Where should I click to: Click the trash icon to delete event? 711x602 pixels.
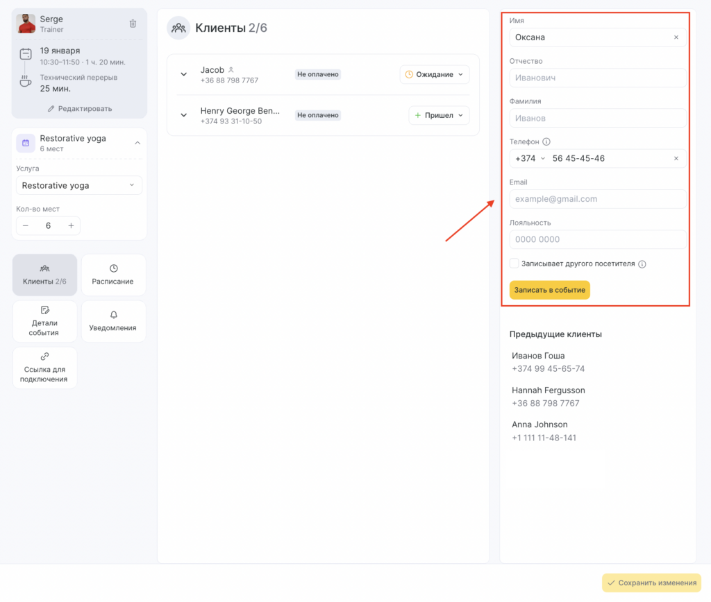(133, 24)
